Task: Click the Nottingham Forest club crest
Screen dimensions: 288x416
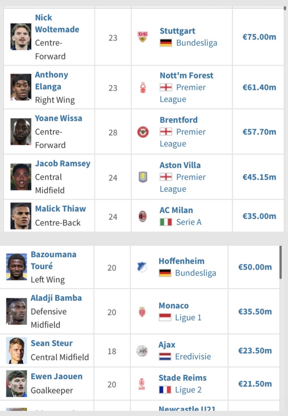Action: coord(143,87)
